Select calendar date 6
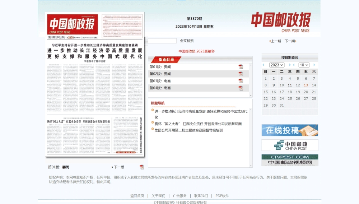This screenshot has width=359, height=204. (306, 79)
